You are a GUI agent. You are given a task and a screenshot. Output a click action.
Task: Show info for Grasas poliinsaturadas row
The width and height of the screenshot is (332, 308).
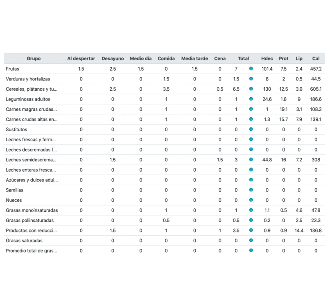251,220
